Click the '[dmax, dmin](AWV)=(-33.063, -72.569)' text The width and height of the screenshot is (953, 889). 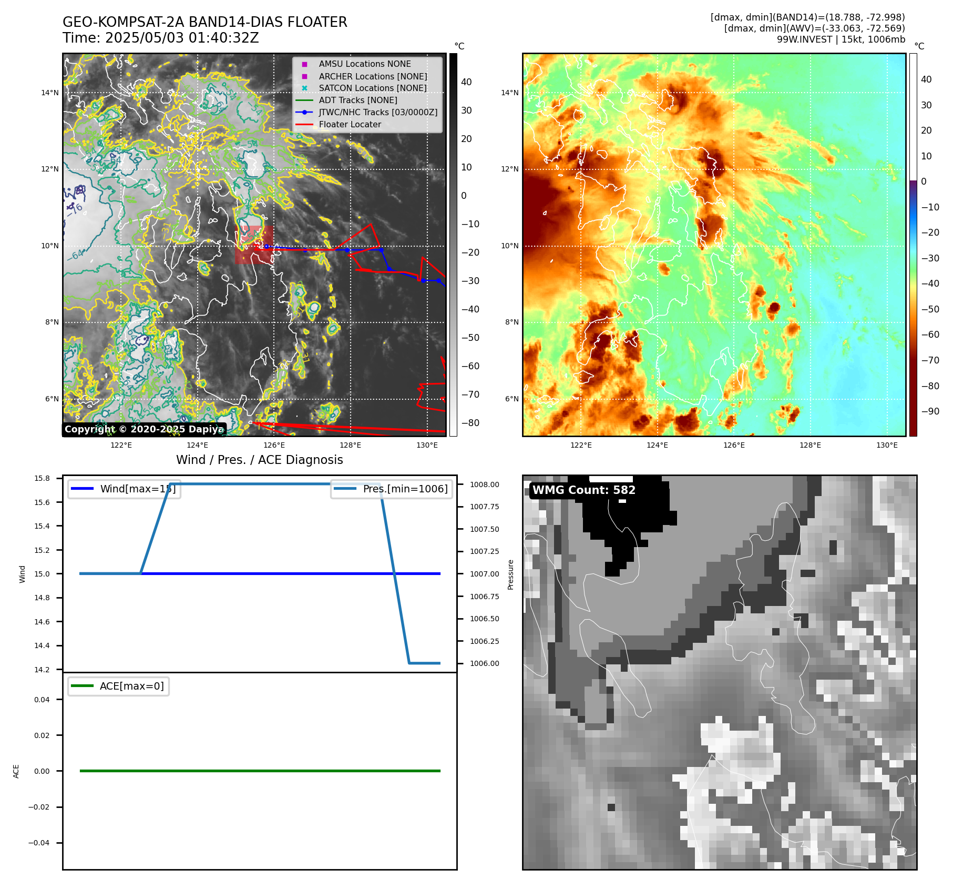[815, 28]
